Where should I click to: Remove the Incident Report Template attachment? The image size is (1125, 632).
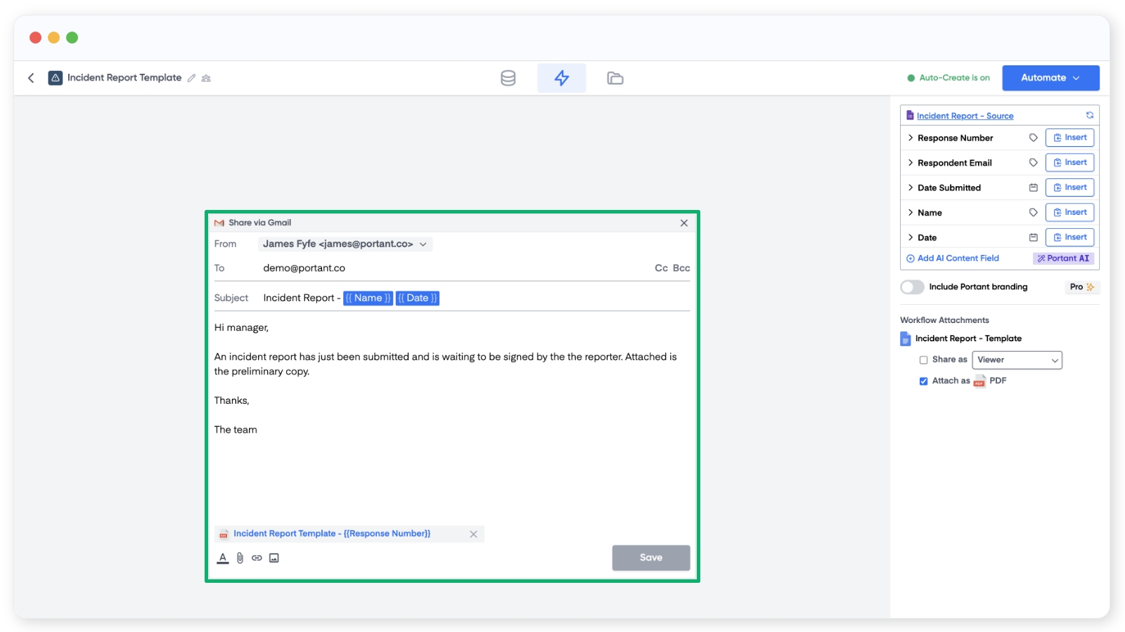[473, 534]
